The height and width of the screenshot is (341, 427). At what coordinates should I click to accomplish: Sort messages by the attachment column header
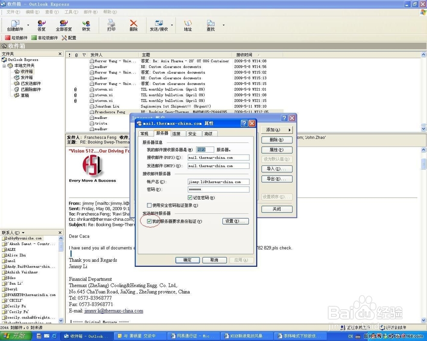click(x=76, y=55)
